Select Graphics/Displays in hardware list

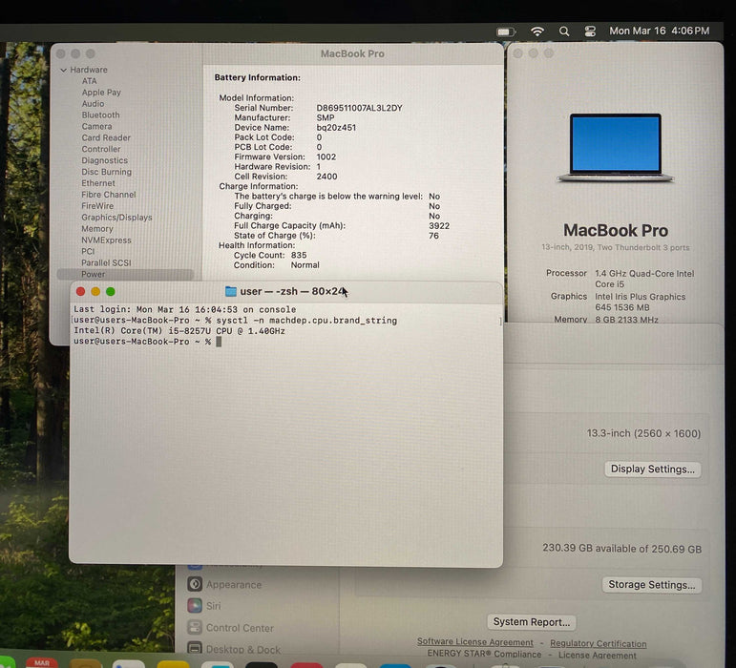[116, 218]
